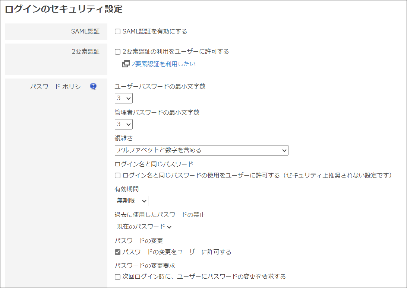This screenshot has width=407, height=288.
Task: Click the ログインのセキュリティ設定 page heading
Action: pyautogui.click(x=64, y=9)
